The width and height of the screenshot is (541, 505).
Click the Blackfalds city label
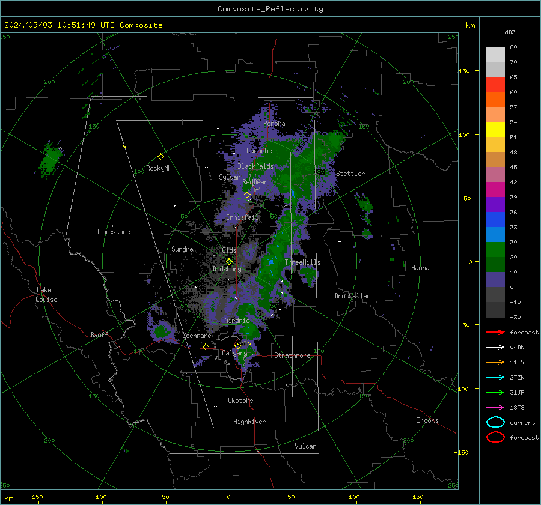click(x=255, y=166)
